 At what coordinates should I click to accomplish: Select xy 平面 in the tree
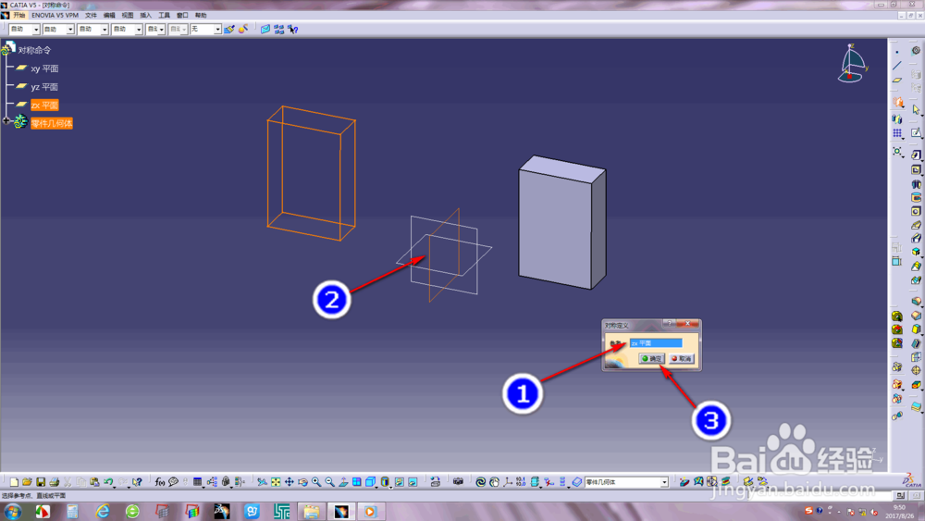tap(44, 68)
